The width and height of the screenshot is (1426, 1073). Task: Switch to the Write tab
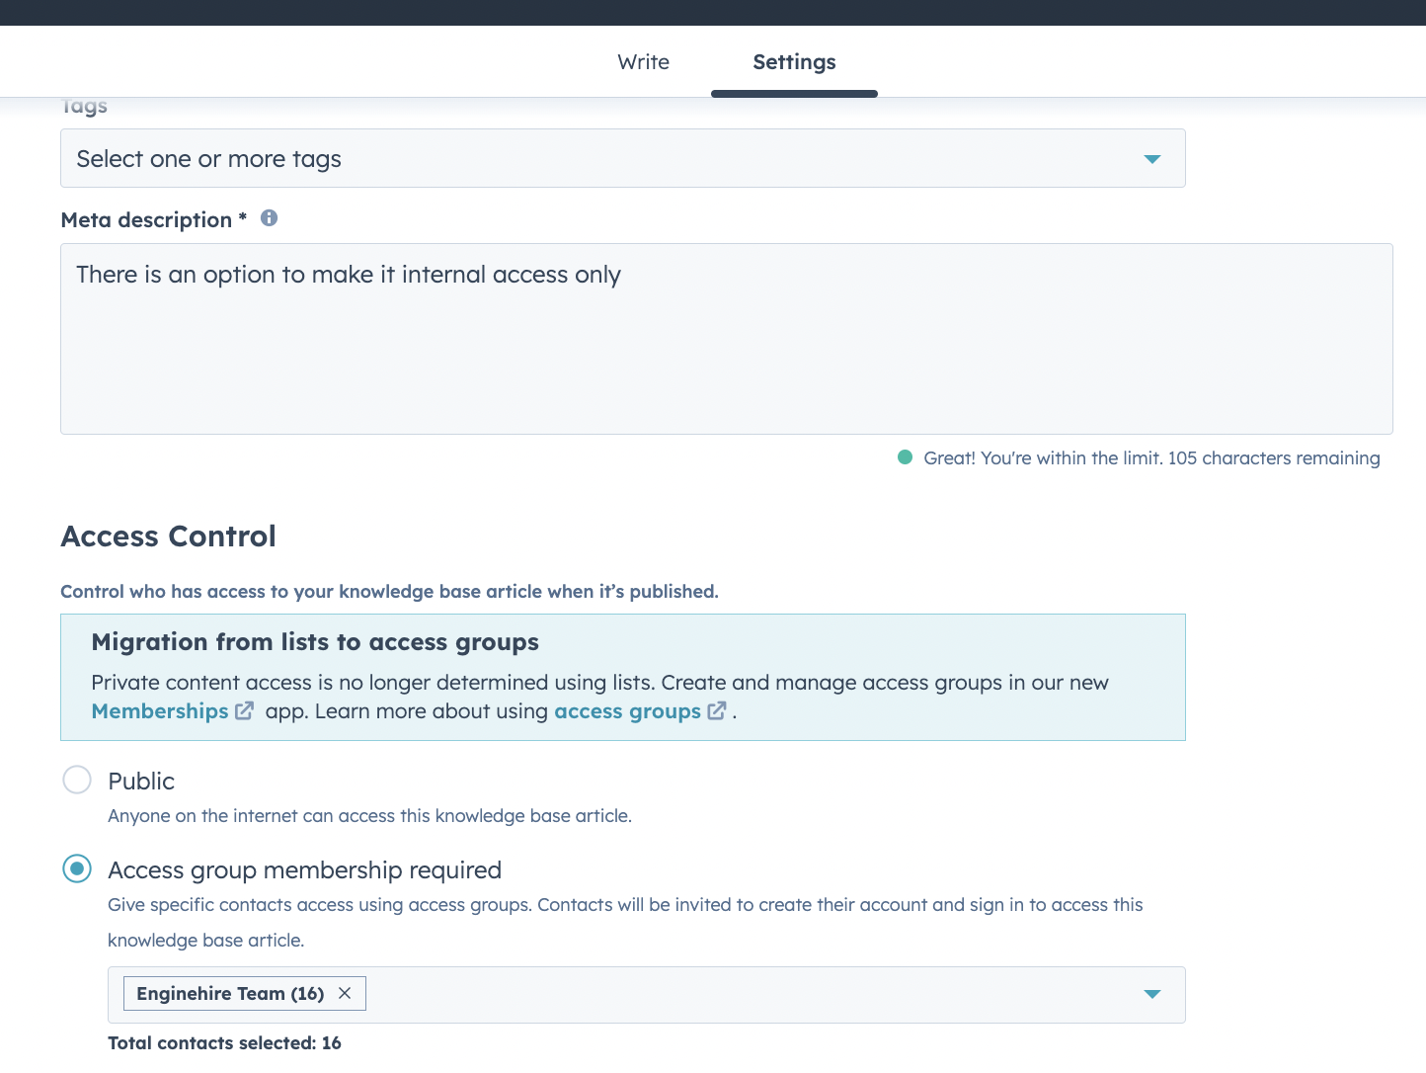(643, 62)
